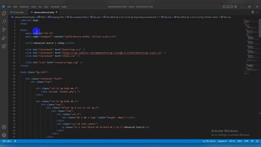Viewport: 261px width, 147px height.
Task: Click the "Advanced Search | eShop" title text
Action: tap(49, 43)
